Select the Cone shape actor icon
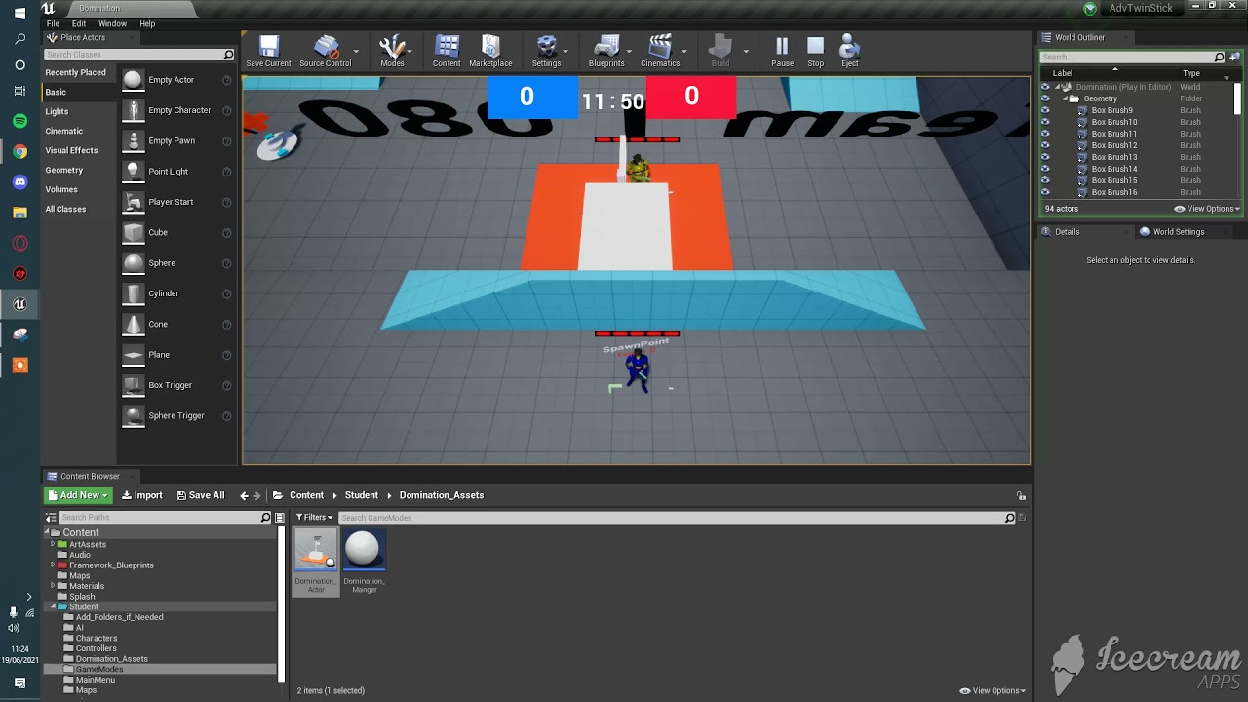Screen dimensions: 1248x702 pyautogui.click(x=133, y=324)
